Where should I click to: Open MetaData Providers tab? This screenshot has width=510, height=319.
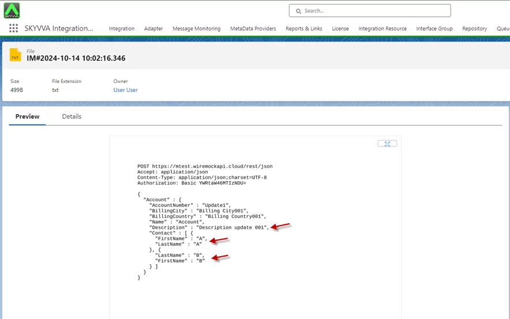pos(253,29)
